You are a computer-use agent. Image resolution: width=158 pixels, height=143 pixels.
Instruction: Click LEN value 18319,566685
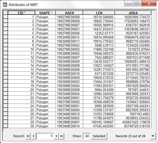(x=99, y=17)
